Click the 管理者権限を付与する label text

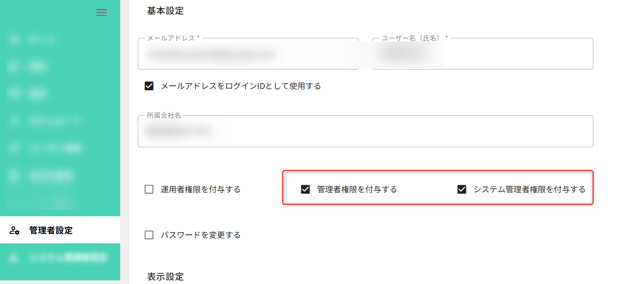(357, 189)
